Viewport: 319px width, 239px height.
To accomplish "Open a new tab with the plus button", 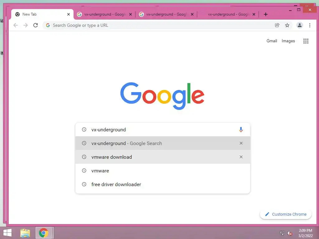I will [x=265, y=14].
